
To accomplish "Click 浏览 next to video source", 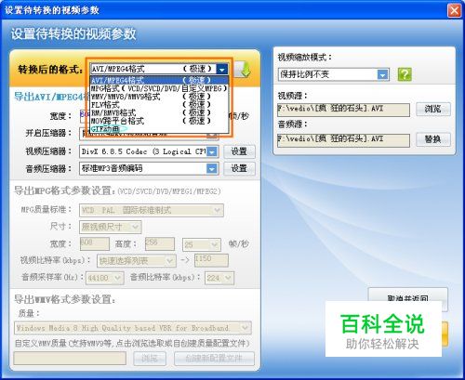I will point(433,109).
